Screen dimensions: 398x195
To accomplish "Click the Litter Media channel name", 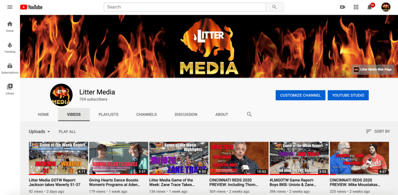I will [97, 92].
